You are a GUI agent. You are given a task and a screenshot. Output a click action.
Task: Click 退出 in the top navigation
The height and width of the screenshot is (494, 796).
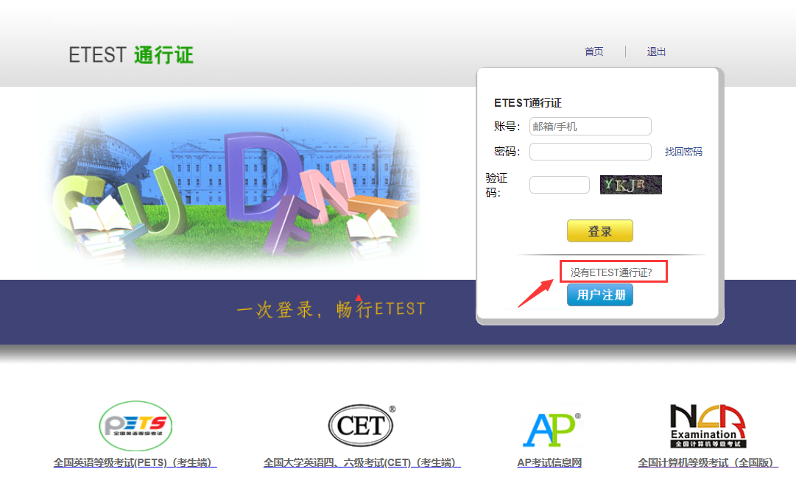pos(656,52)
